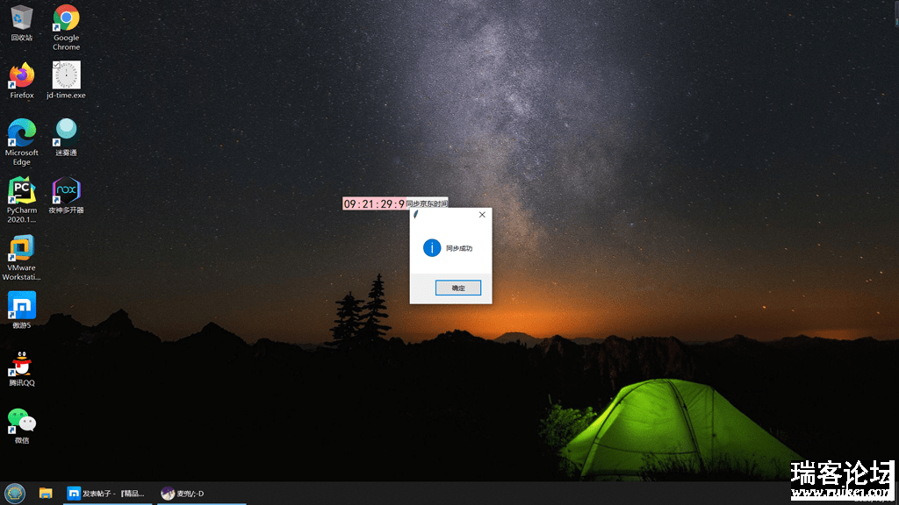Select the 夜神多开器 Nox desktop icon

click(x=66, y=196)
